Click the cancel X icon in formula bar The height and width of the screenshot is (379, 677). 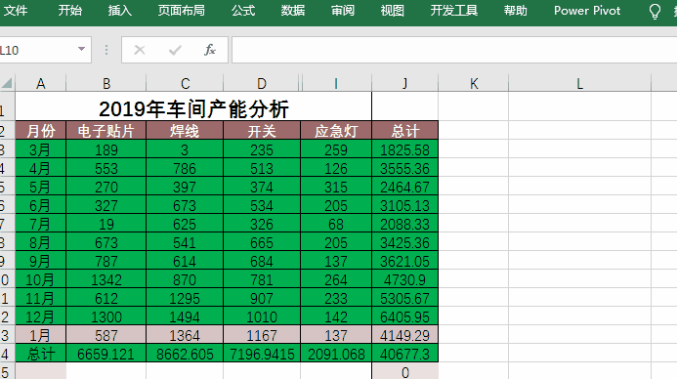140,50
